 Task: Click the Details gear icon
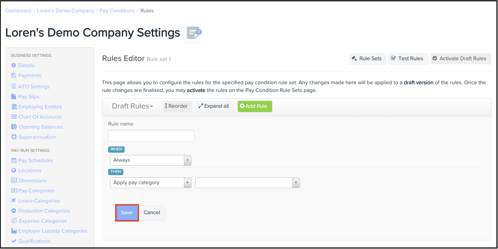coord(14,65)
